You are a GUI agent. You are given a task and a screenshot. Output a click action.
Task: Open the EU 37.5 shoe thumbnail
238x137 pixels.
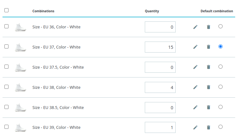point(20,67)
